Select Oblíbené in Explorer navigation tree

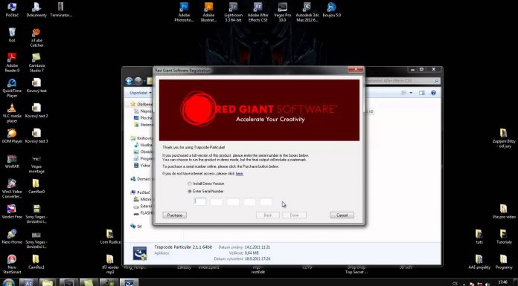(142, 104)
